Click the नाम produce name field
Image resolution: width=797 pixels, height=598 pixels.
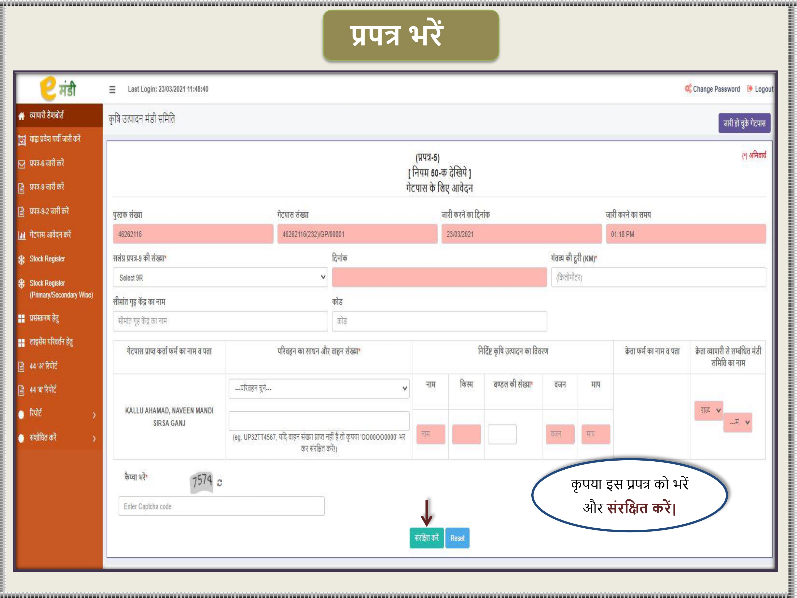click(x=431, y=434)
